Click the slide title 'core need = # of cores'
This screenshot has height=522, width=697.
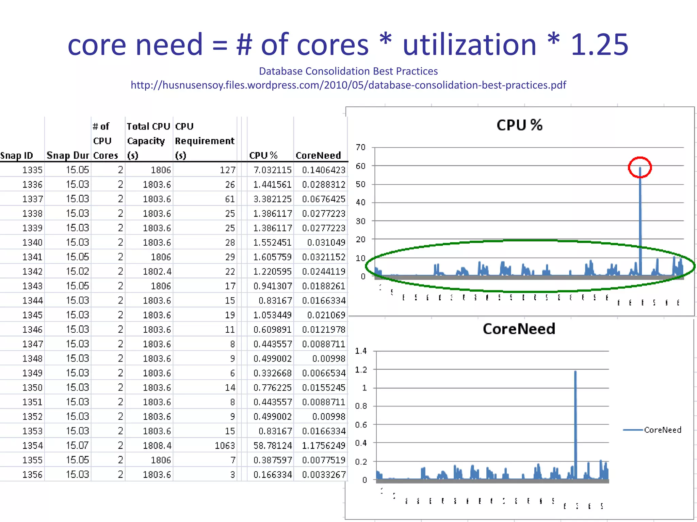(x=218, y=45)
